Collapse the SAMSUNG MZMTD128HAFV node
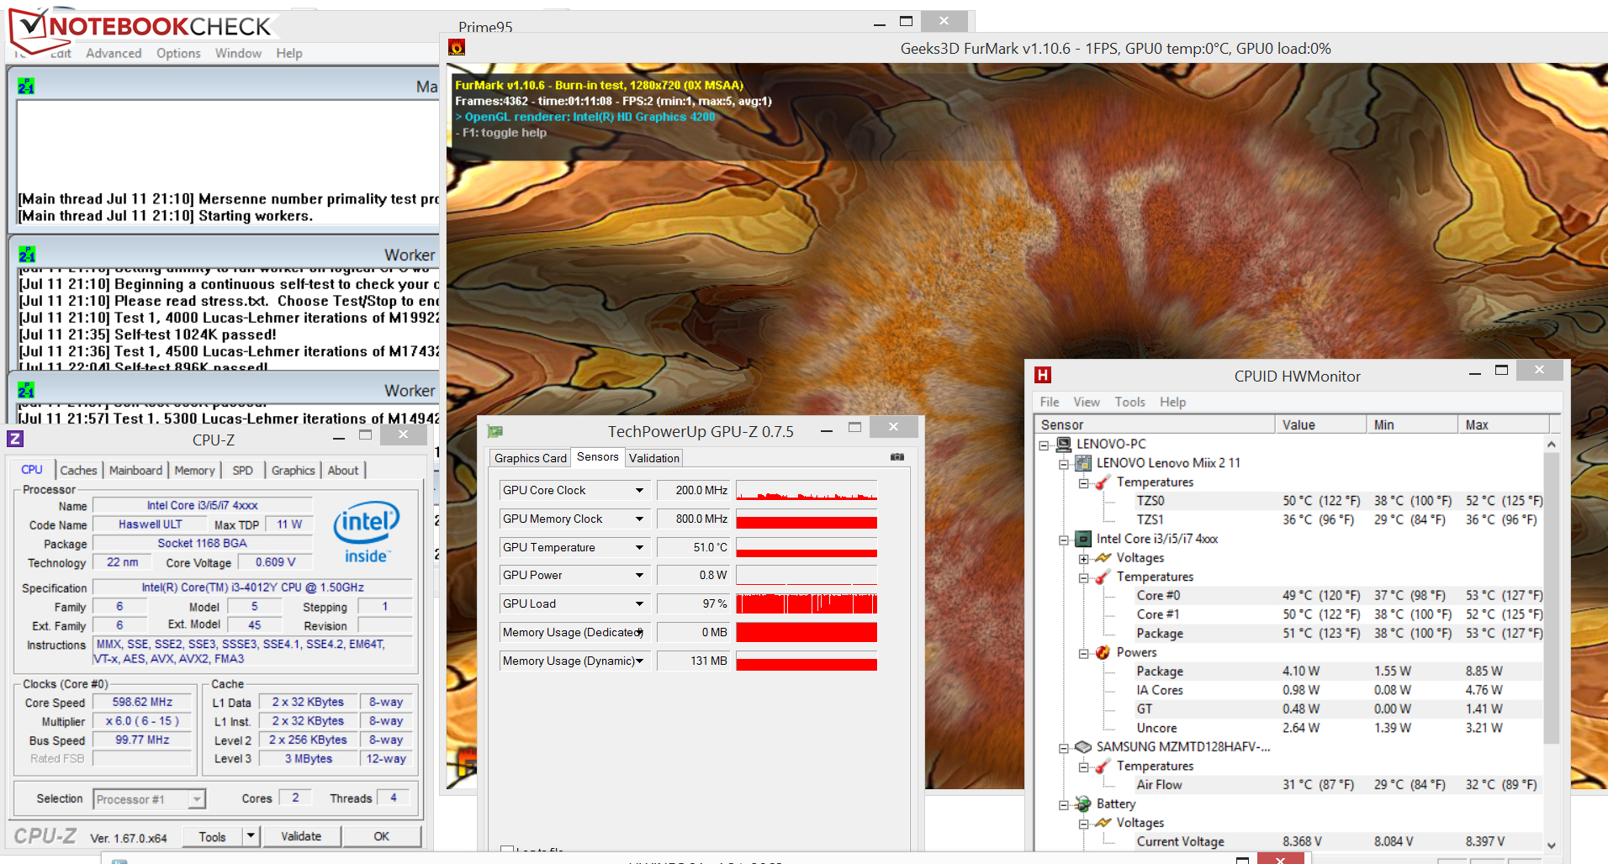1608x864 pixels. 1064,748
